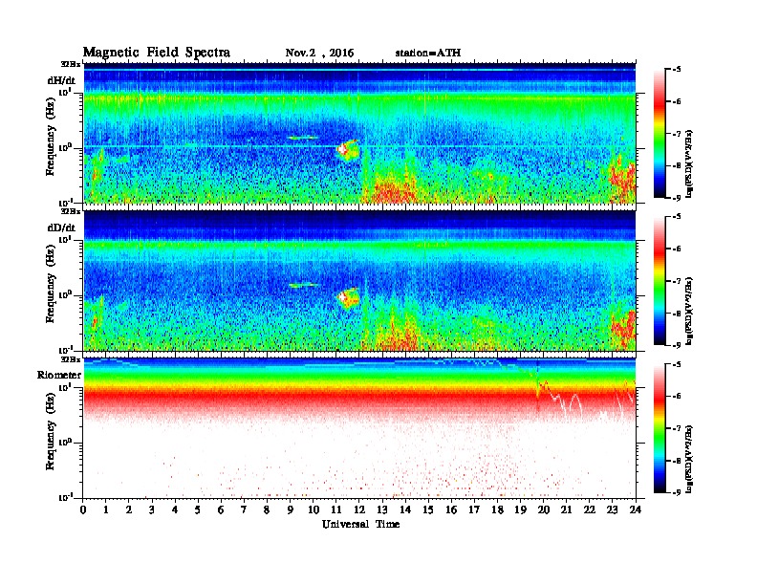757x585 pixels.
Task: Select the date text "Nov.2 , 2016"
Action: 319,54
